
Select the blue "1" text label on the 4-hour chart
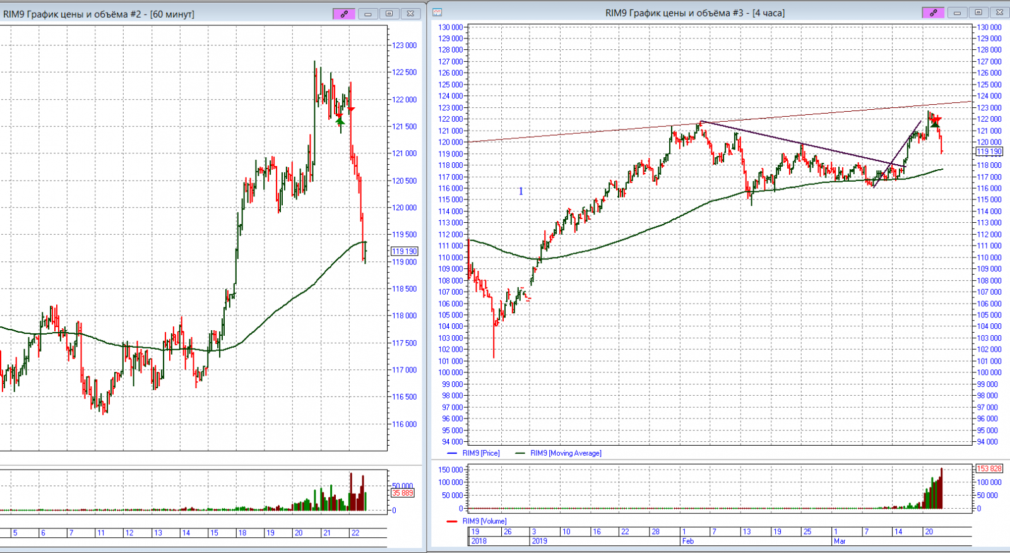[x=521, y=191]
